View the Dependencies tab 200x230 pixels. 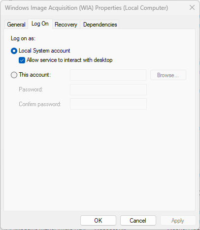(x=100, y=25)
